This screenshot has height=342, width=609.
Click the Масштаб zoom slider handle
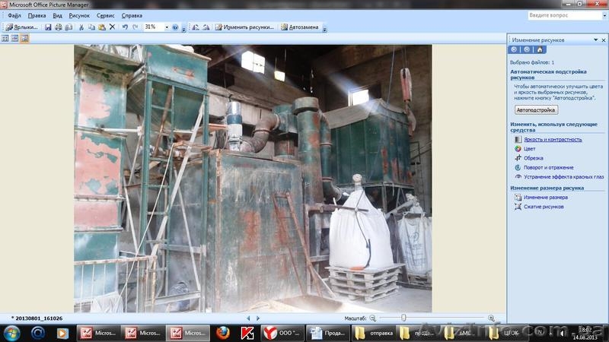coord(403,318)
